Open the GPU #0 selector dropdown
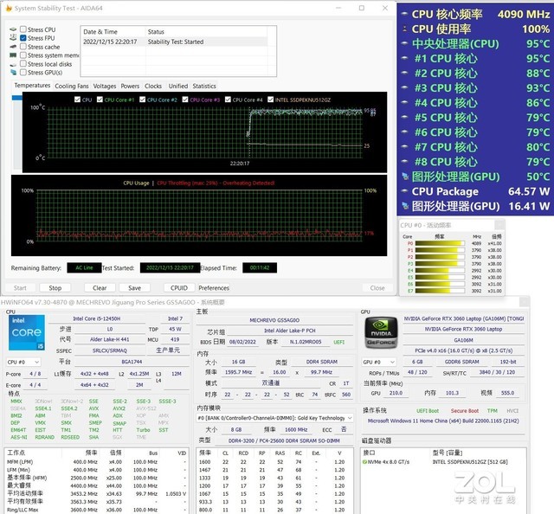Viewport: 554px width, 514px height. tap(379, 362)
